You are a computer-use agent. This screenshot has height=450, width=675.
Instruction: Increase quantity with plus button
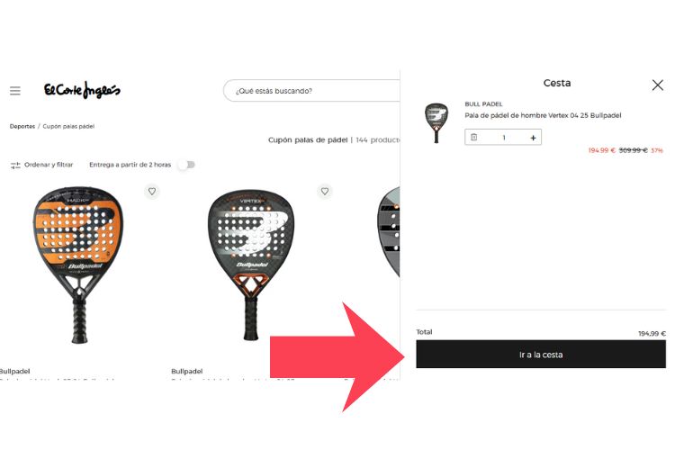coord(533,138)
